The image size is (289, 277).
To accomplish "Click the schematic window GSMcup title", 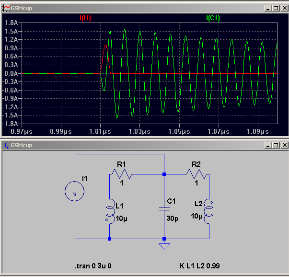I will pos(22,145).
